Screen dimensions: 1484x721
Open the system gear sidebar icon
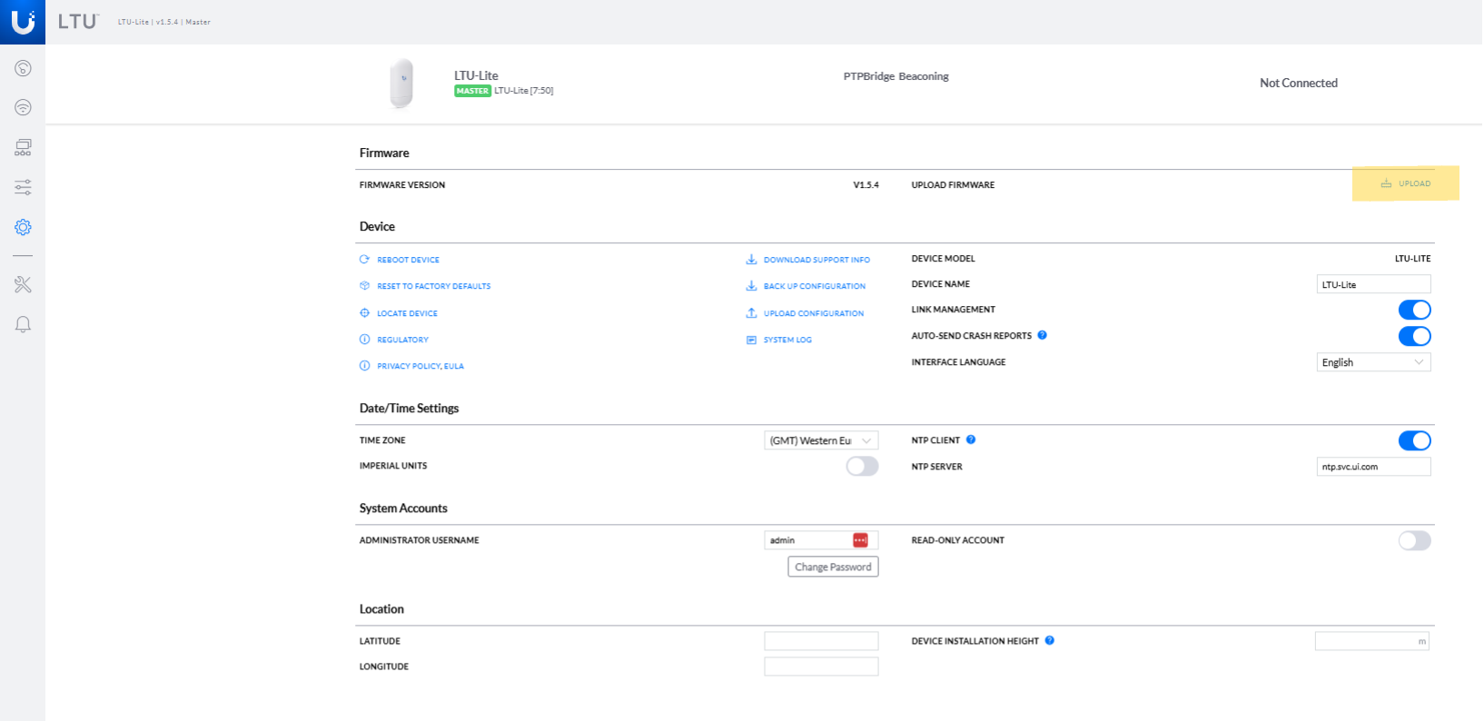pos(23,227)
